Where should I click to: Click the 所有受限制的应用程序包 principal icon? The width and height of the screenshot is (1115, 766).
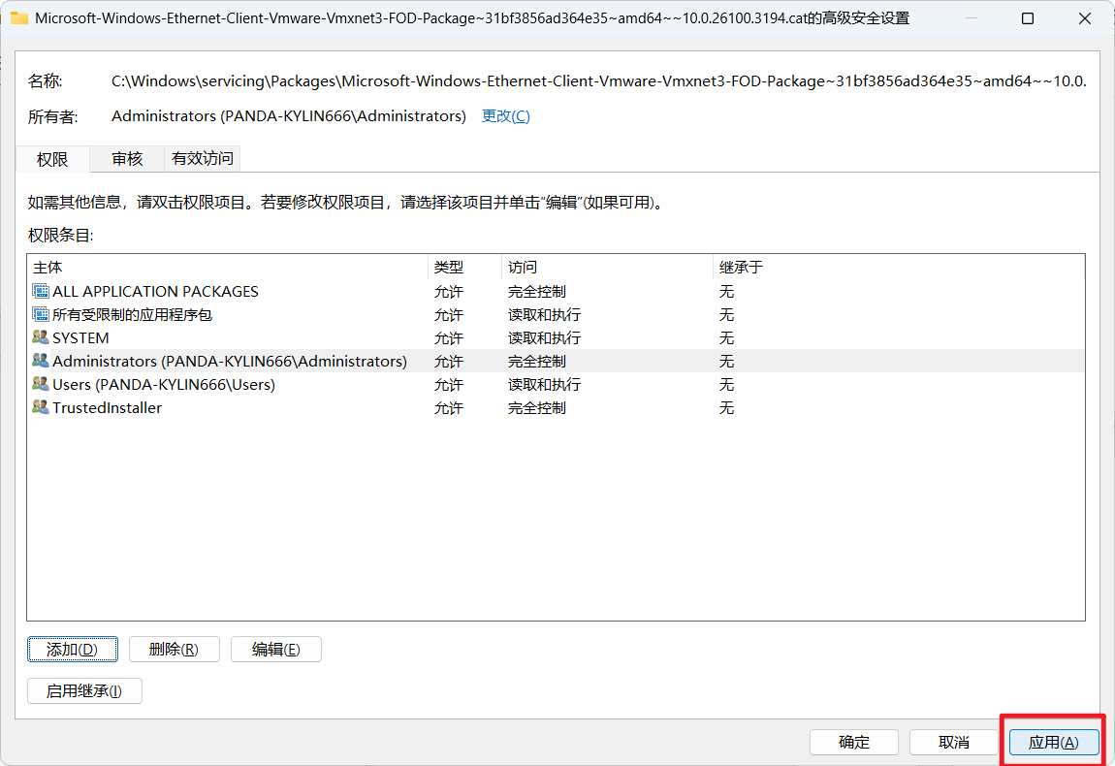point(41,314)
